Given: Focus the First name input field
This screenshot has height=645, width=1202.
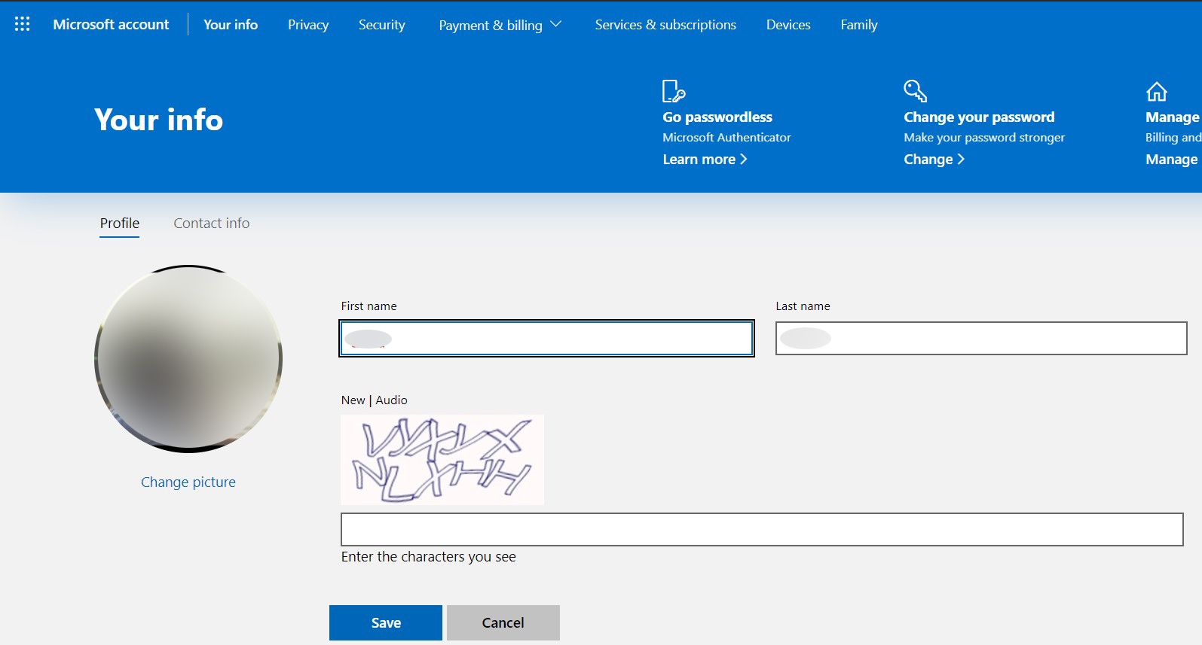Looking at the screenshot, I should tap(546, 339).
